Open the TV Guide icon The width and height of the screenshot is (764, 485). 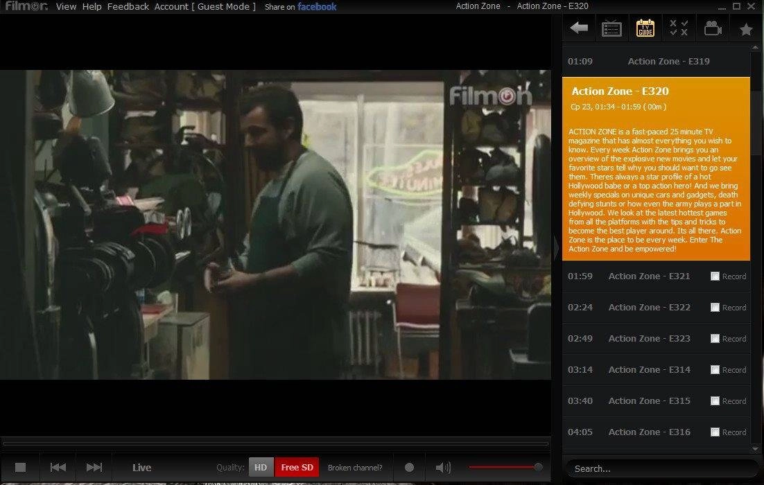coord(645,28)
